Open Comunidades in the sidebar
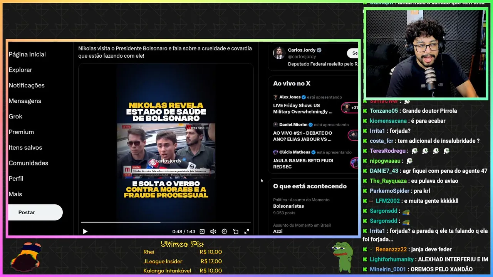 [x=29, y=163]
